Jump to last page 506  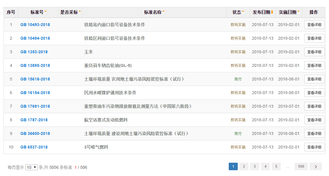coord(301,166)
